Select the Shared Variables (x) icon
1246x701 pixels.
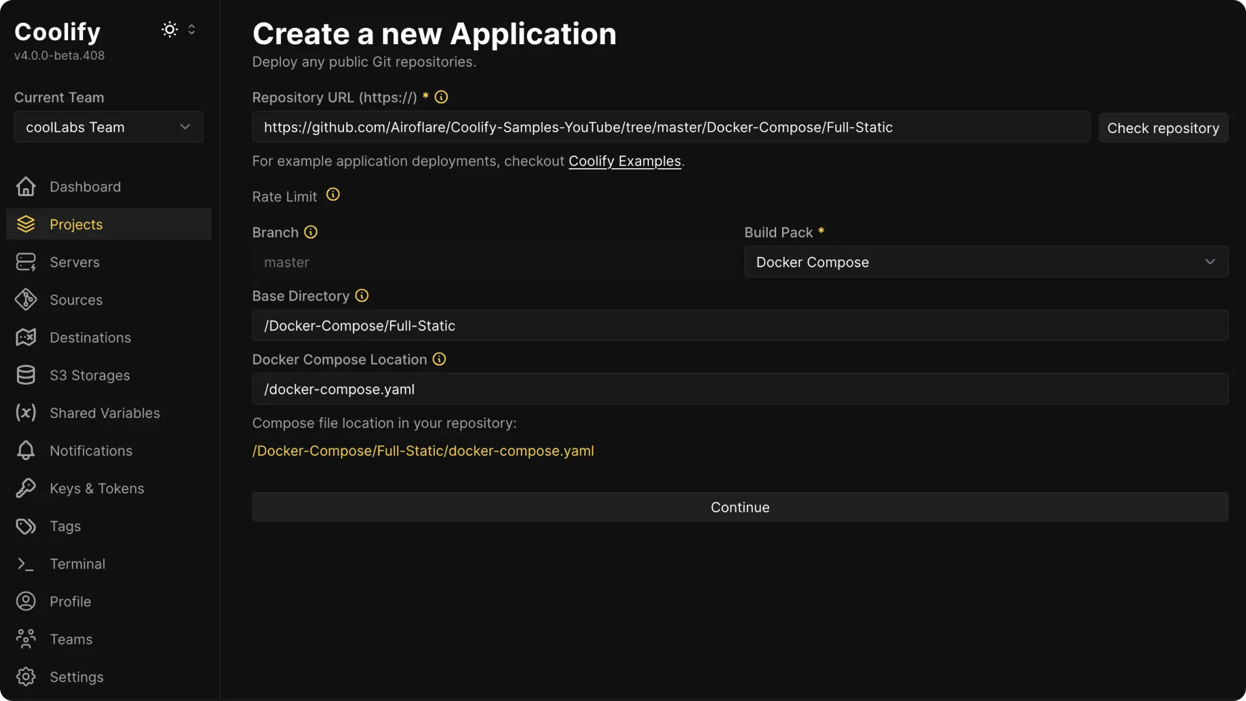click(x=25, y=413)
